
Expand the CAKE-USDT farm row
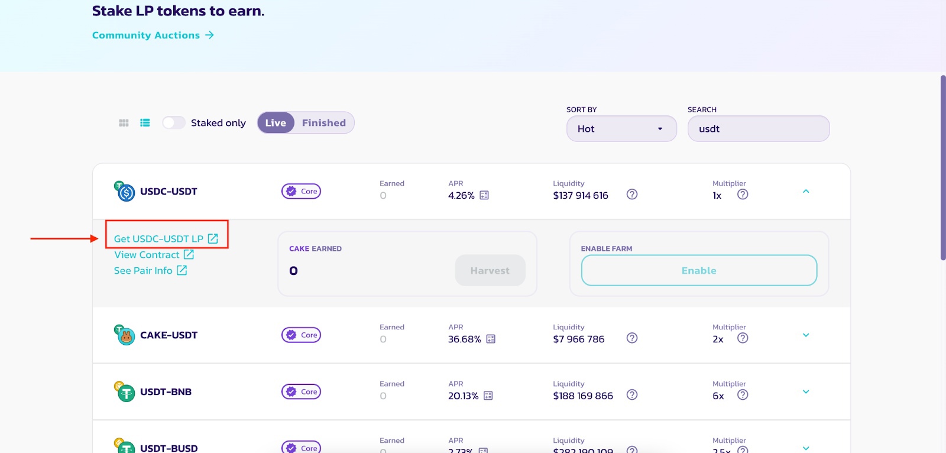click(x=806, y=335)
